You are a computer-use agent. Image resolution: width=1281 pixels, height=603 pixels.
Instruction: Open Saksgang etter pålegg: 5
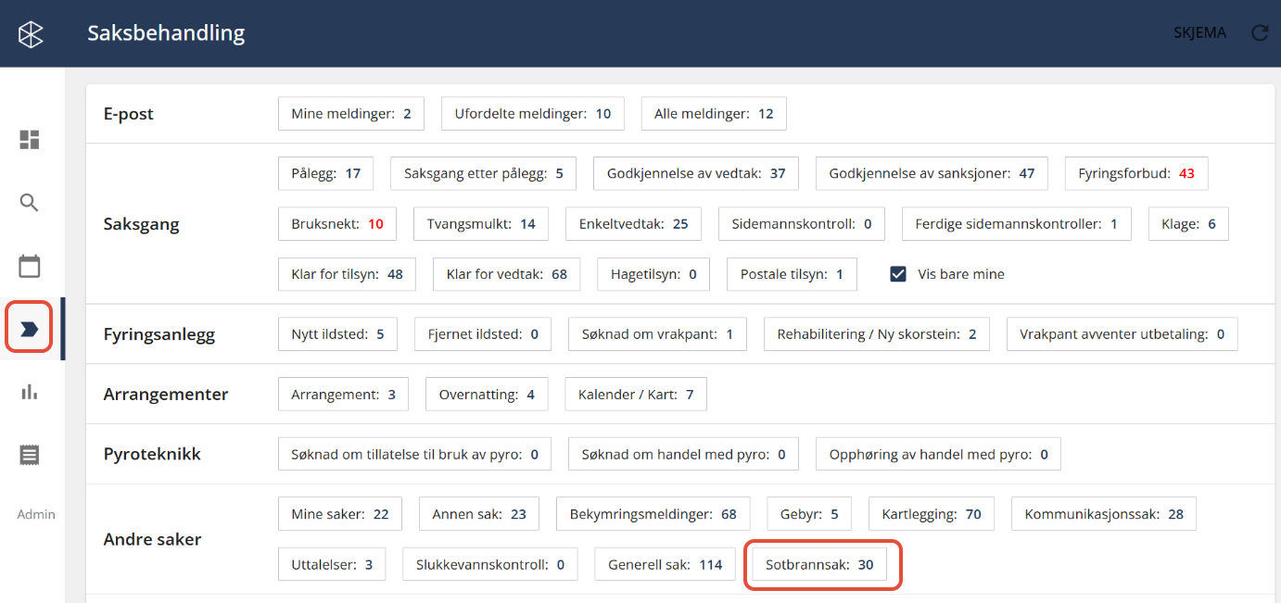pyautogui.click(x=484, y=173)
